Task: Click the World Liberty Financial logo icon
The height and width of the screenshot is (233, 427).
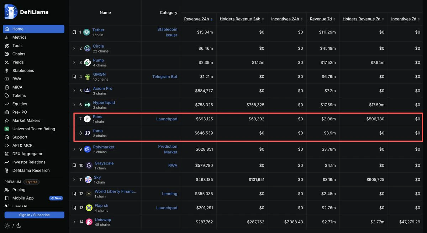Action: [x=89, y=194]
